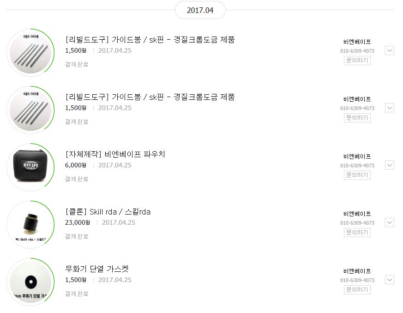Select the 2017.04 month label
Image resolution: width=403 pixels, height=313 pixels.
click(200, 10)
